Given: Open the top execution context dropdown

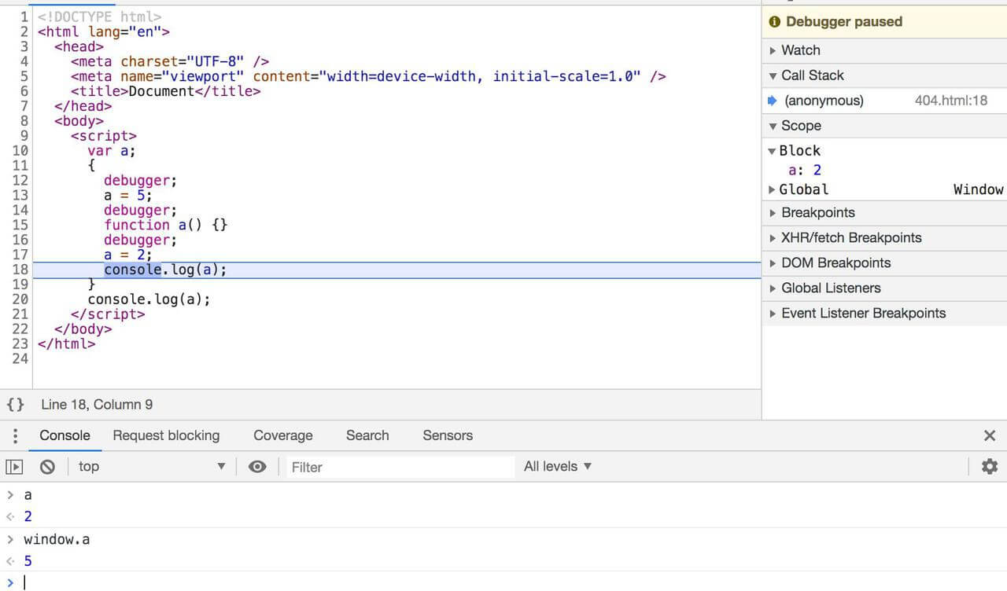Looking at the screenshot, I should coord(151,467).
